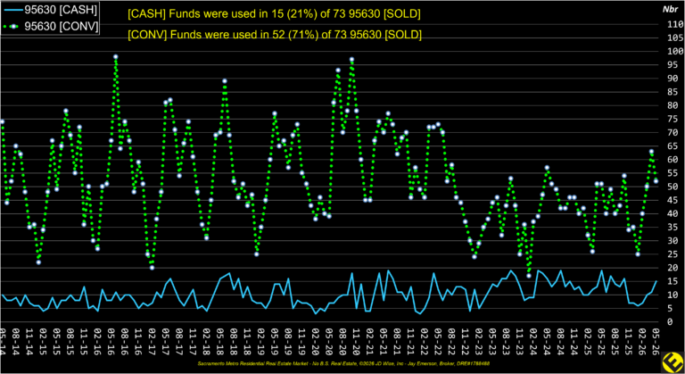
Task: Click the 60 y-axis label
Action: (673, 160)
